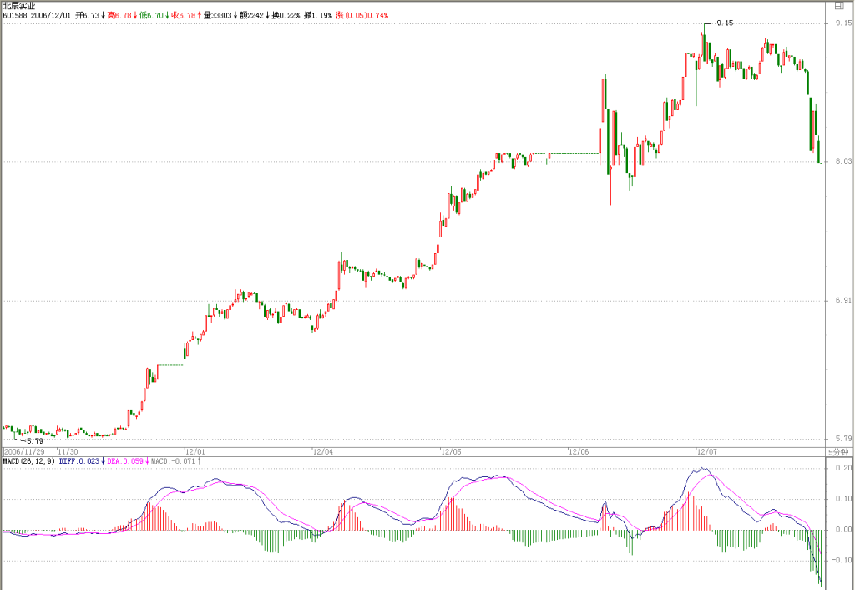Image resolution: width=855 pixels, height=590 pixels.
Task: Click the DEA:0.059 value
Action: pos(125,461)
